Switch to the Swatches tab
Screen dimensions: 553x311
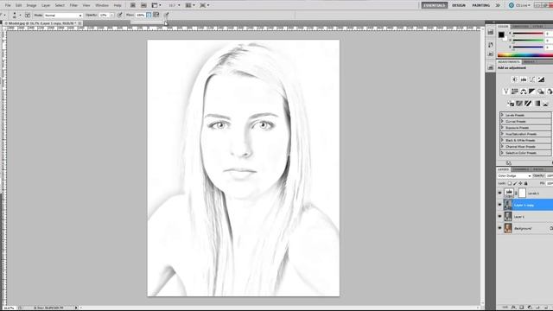(520, 27)
